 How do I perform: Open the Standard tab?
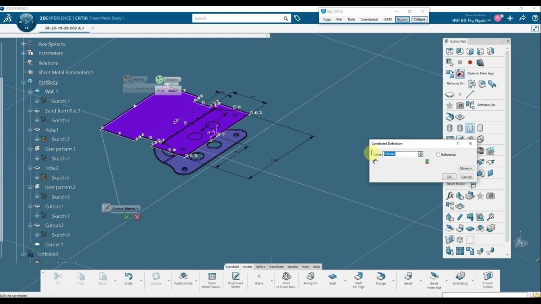[x=232, y=267]
